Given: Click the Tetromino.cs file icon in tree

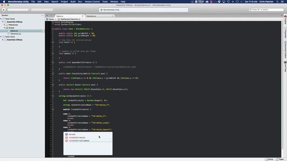Looking at the screenshot, I should [9, 34].
